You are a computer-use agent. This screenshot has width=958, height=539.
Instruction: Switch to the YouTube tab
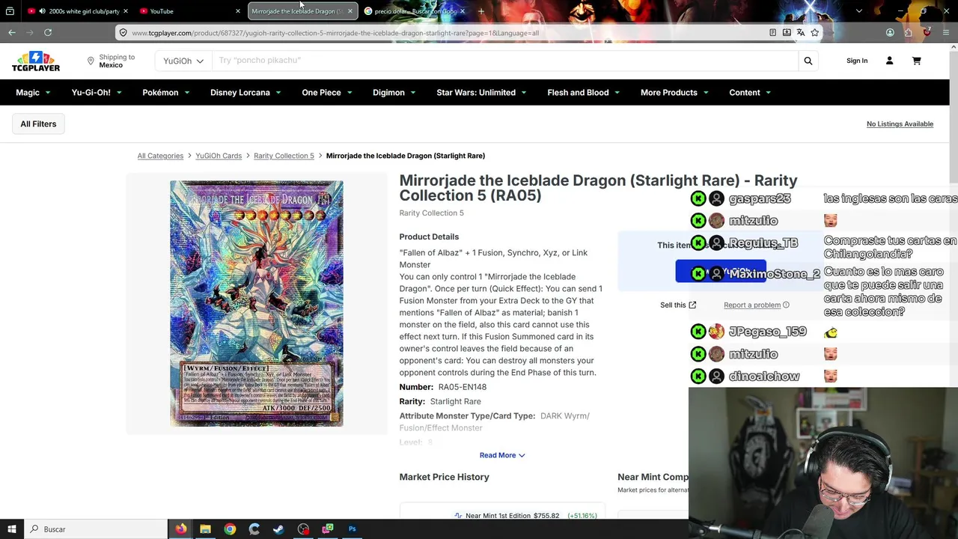click(x=191, y=11)
